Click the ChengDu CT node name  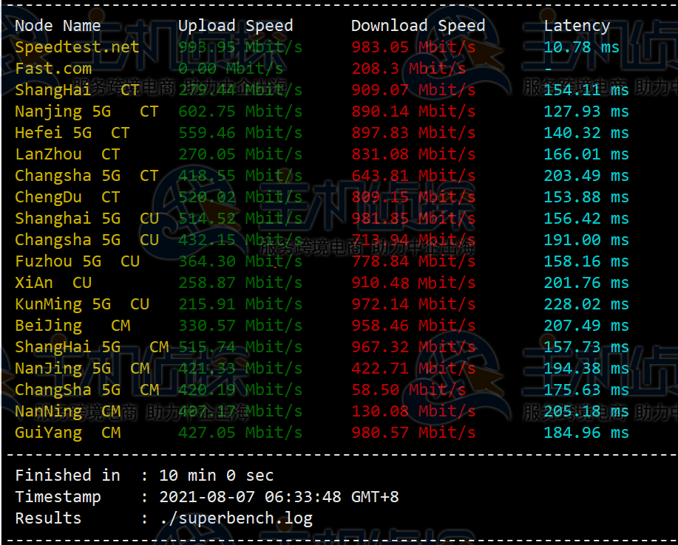coord(67,197)
